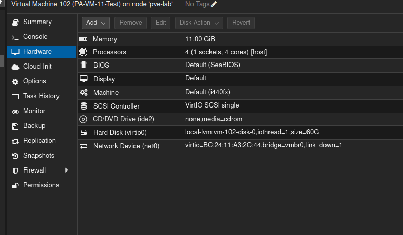Click the Processors CPU chip icon

point(83,52)
